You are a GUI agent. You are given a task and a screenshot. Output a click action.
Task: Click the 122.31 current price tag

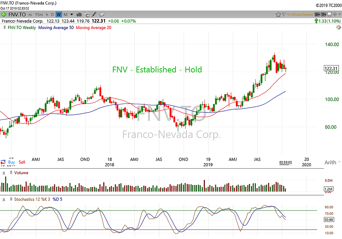coord(331,68)
